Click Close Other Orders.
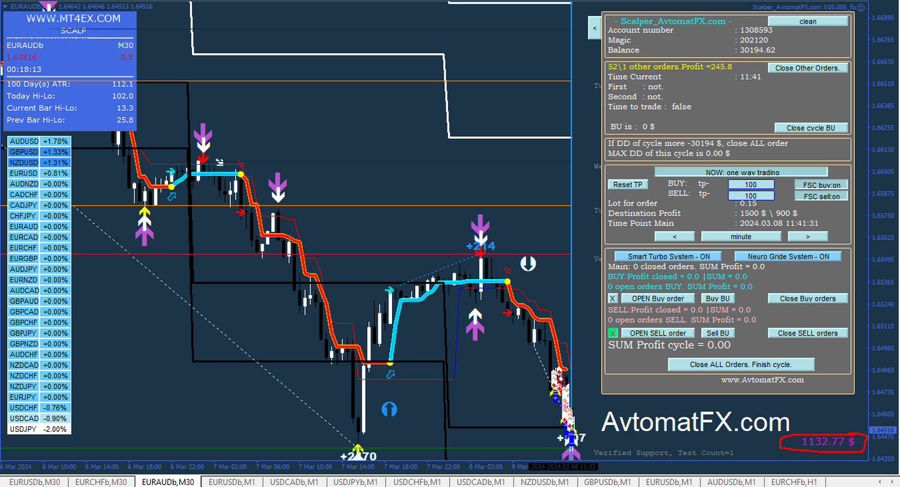This screenshot has width=900, height=487. (808, 68)
